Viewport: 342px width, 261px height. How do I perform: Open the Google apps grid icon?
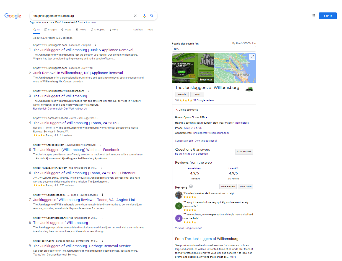click(x=313, y=16)
